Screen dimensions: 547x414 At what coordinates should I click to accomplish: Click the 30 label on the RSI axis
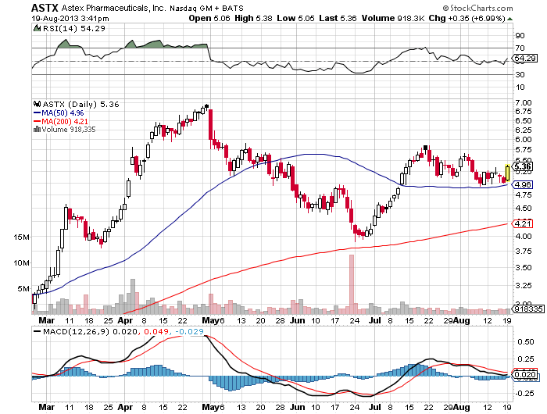520,75
